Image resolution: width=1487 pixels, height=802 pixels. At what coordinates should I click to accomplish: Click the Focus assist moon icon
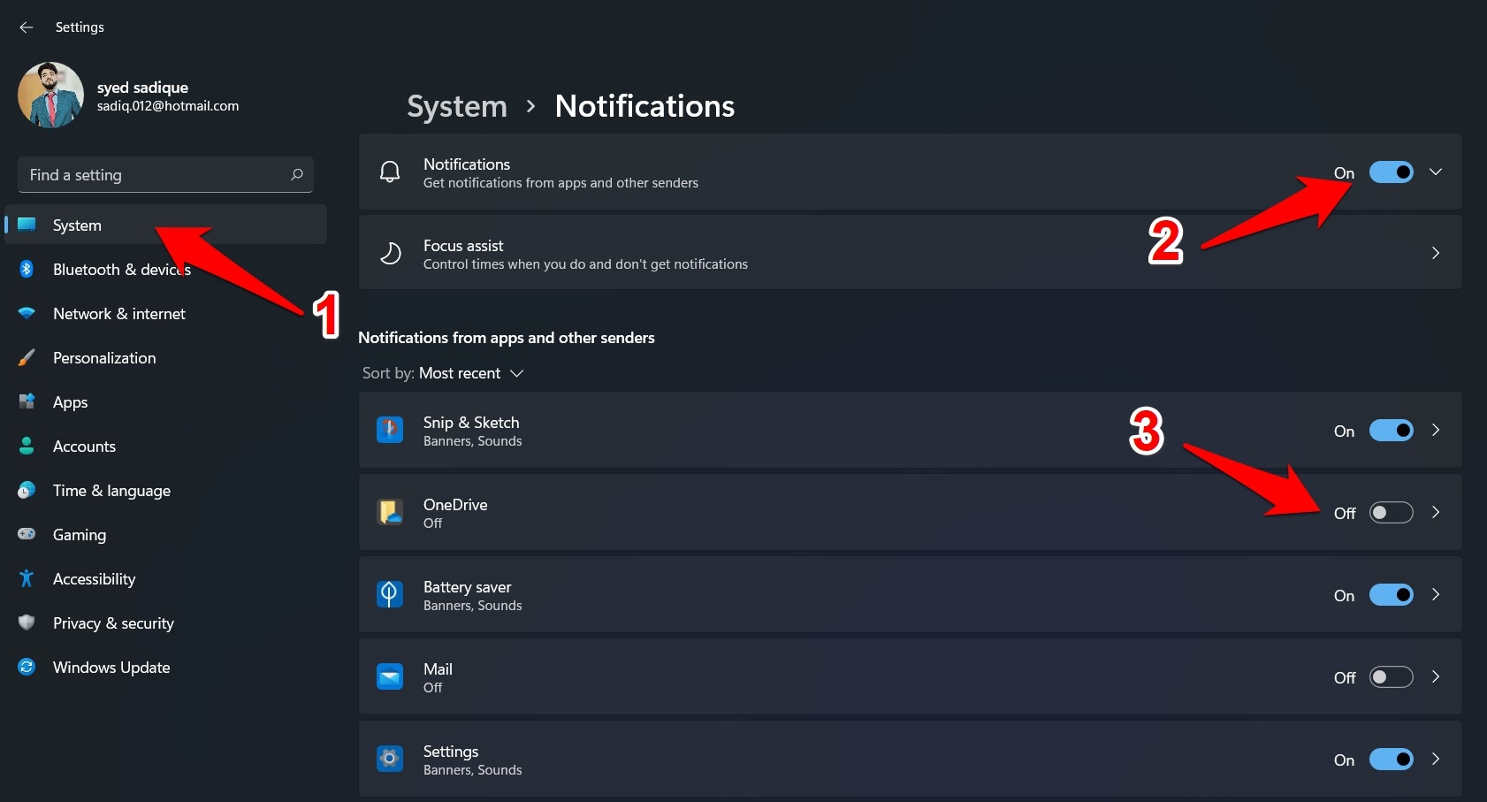(x=390, y=254)
